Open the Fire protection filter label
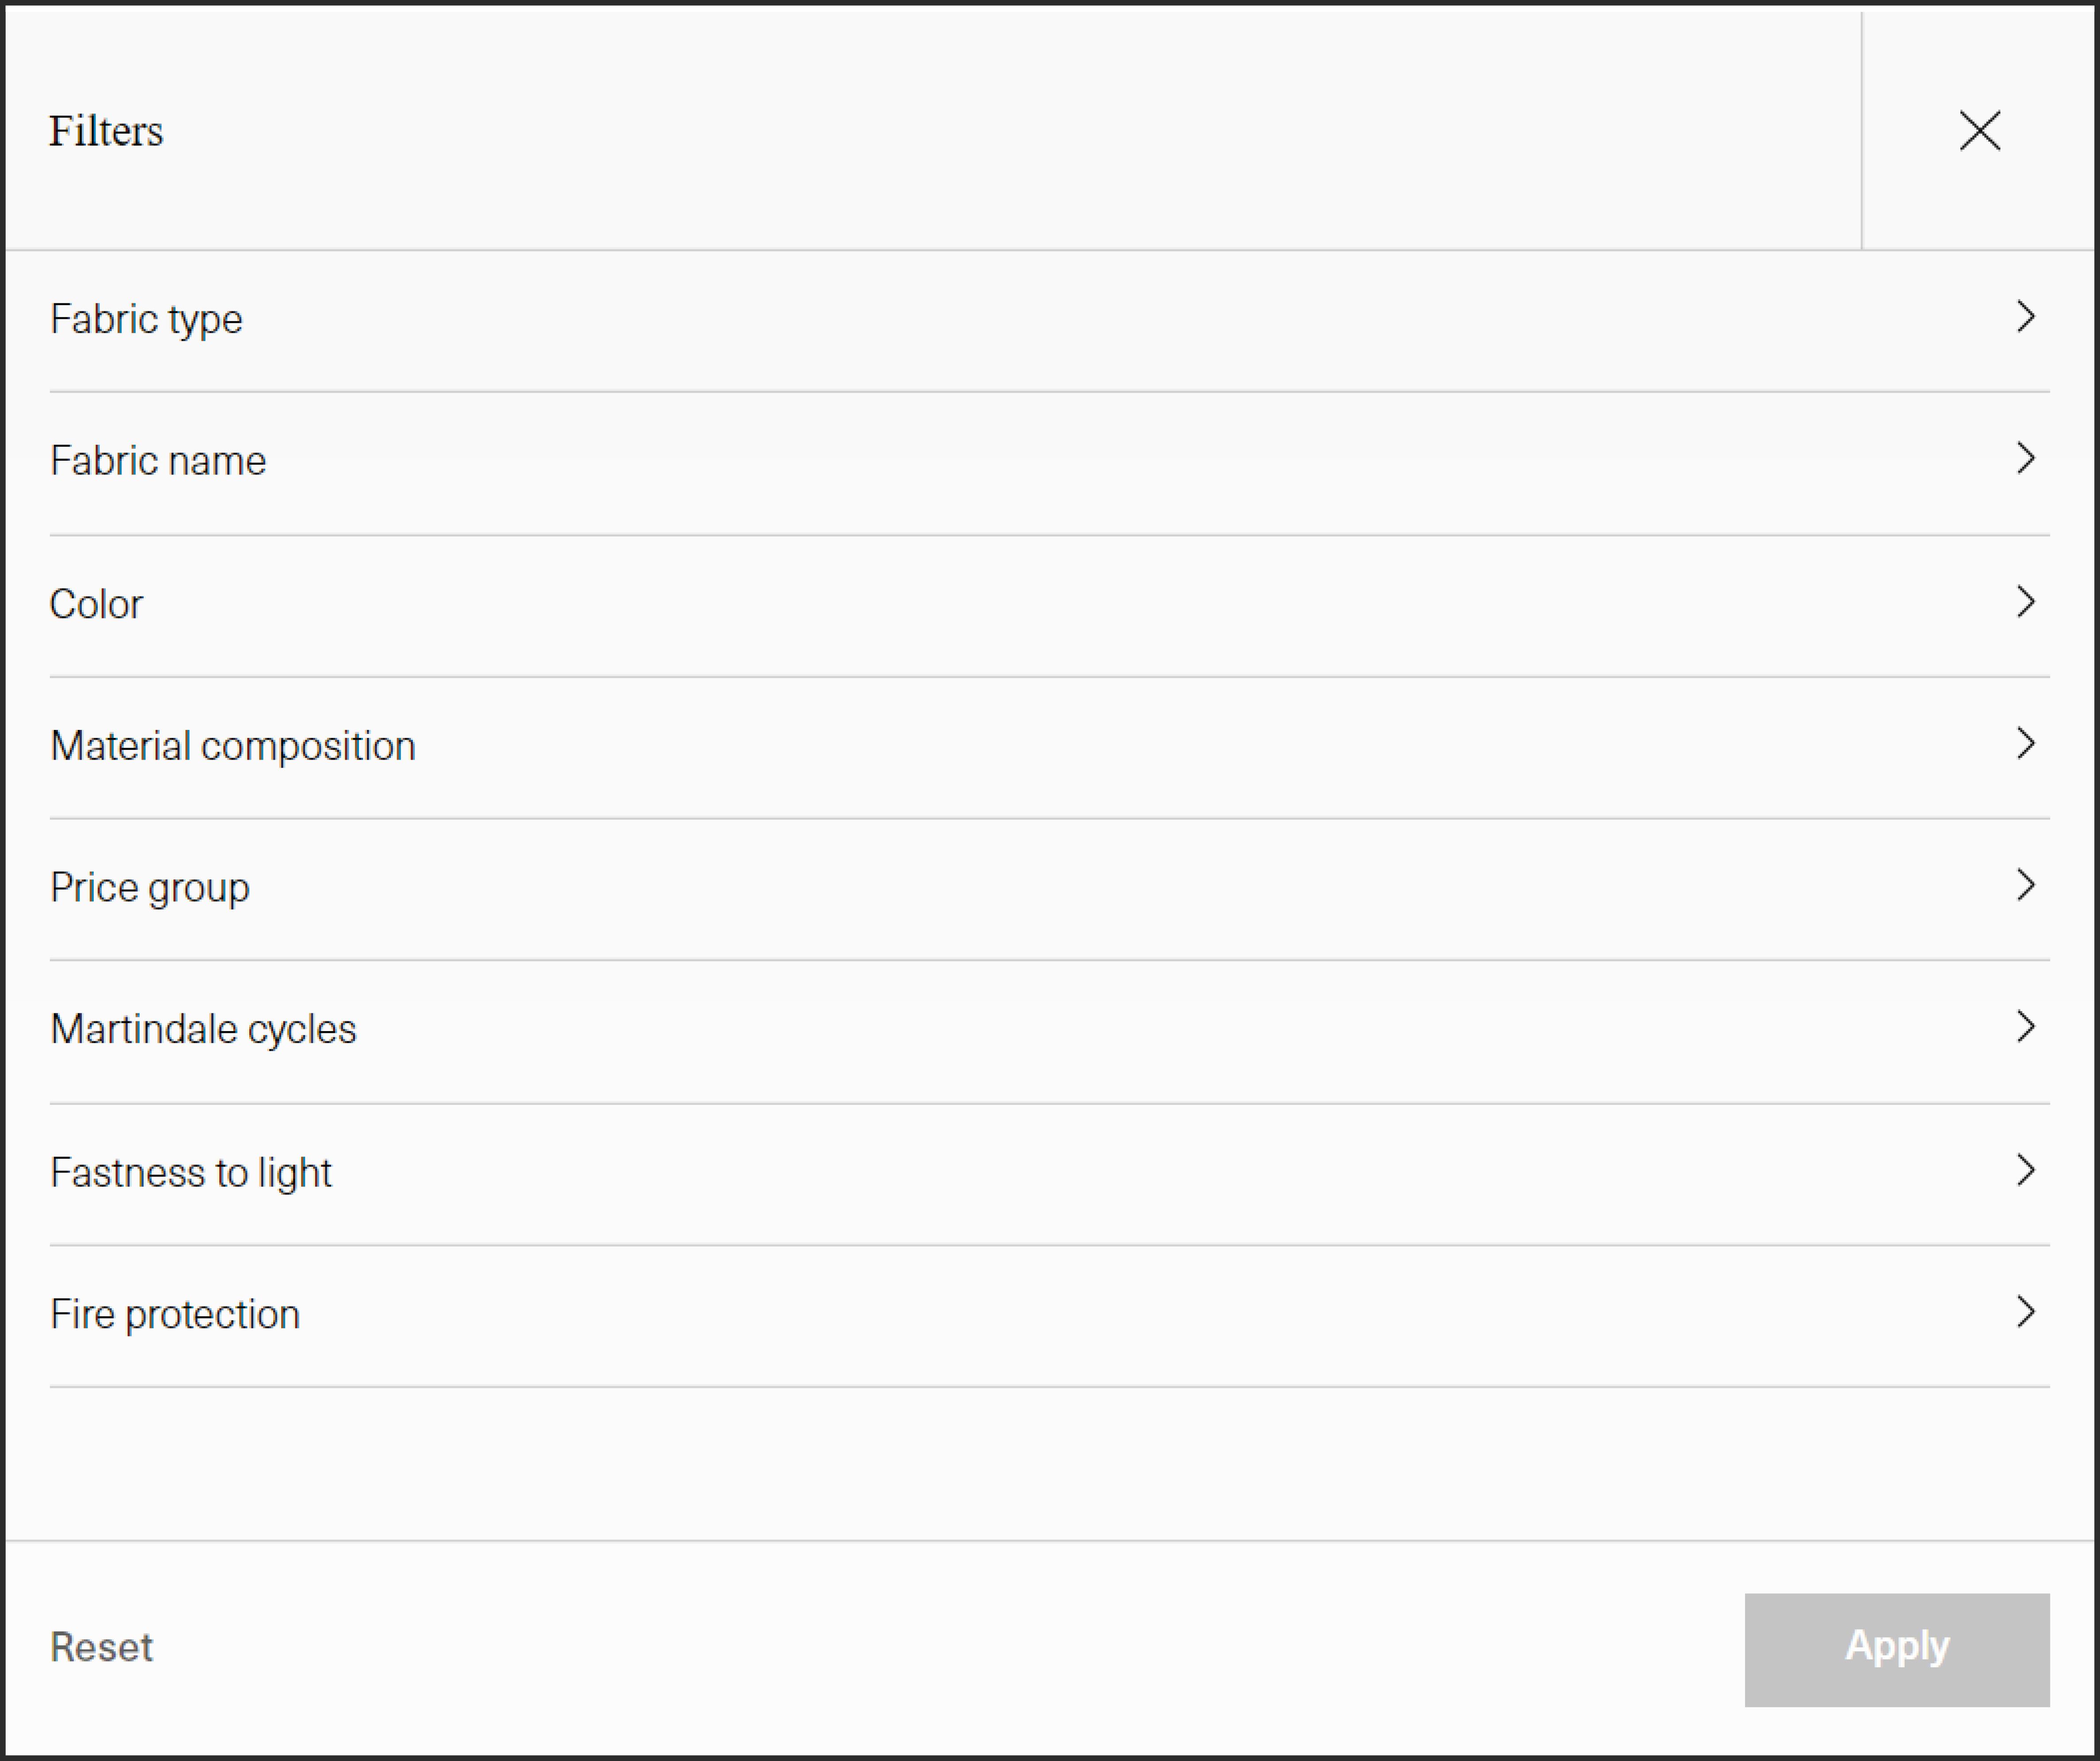Screen dimensions: 2100x1761 coord(175,1315)
